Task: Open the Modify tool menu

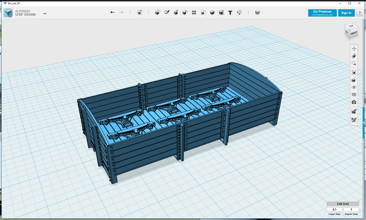Action: 185,13
